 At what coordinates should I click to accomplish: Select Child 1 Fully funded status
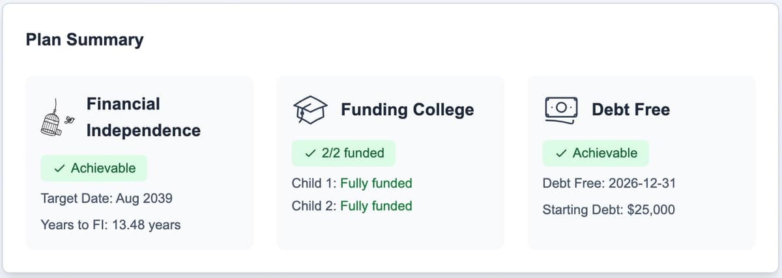pyautogui.click(x=352, y=183)
